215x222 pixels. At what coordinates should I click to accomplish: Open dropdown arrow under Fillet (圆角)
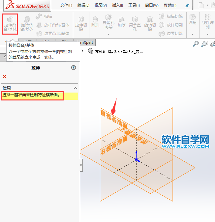(192, 34)
